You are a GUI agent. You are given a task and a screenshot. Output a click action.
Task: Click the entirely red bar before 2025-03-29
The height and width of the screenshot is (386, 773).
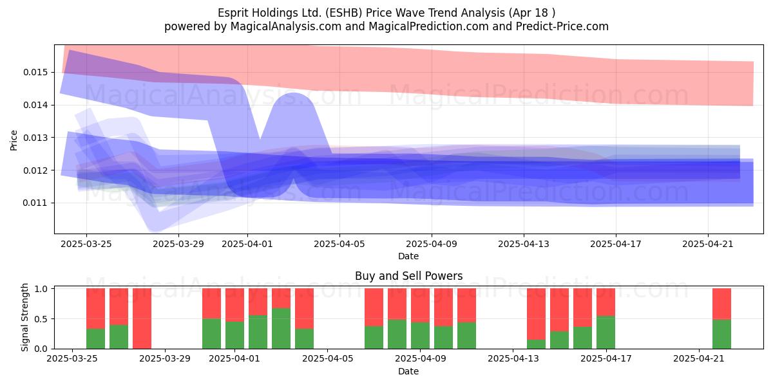point(142,318)
